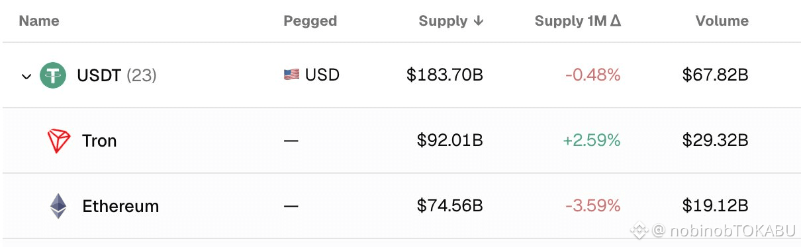
Task: Click the Supply descending sort arrow
Action: tap(478, 21)
